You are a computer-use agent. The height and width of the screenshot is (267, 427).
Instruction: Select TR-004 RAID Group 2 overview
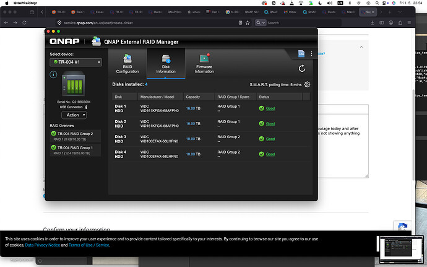(75, 136)
